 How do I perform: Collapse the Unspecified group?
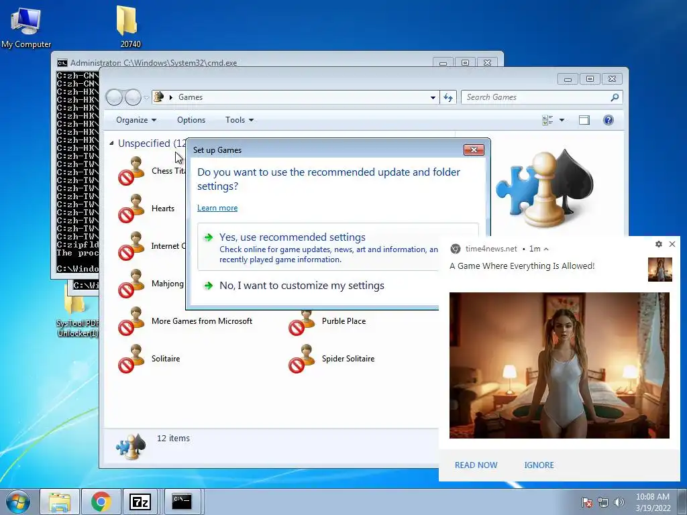pos(112,144)
